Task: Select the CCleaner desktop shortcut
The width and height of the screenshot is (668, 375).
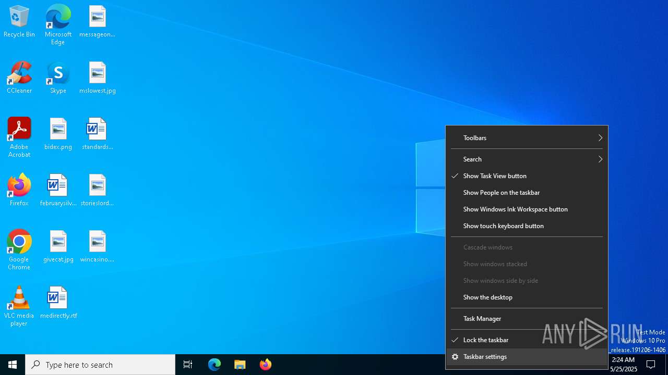Action: click(x=19, y=78)
